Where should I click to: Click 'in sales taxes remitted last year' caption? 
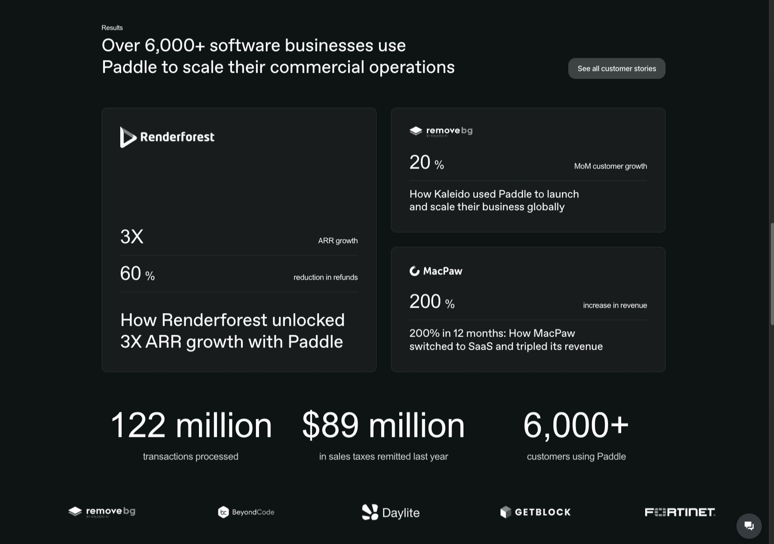click(x=383, y=456)
